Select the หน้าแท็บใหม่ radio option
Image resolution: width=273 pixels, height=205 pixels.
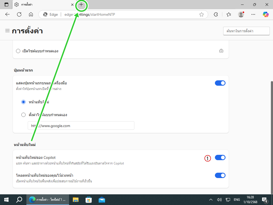tap(23, 102)
